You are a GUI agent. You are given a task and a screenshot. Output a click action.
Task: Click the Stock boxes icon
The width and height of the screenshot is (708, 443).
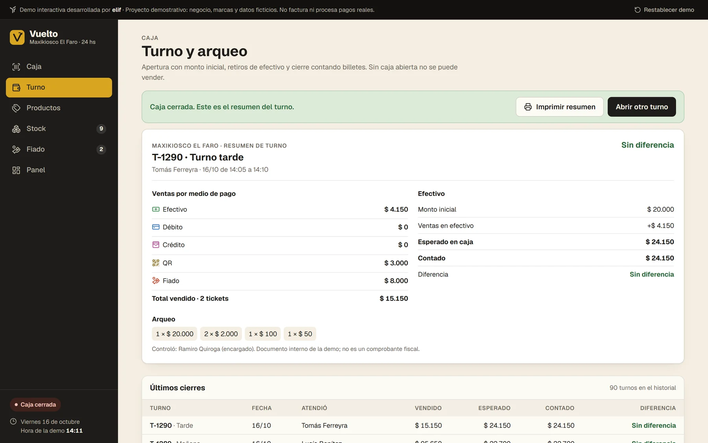point(16,129)
